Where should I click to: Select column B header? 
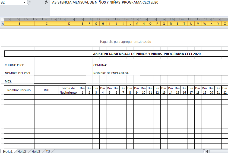tap(19, 24)
